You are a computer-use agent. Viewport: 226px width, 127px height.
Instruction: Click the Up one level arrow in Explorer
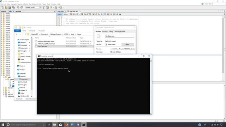pos(25,34)
